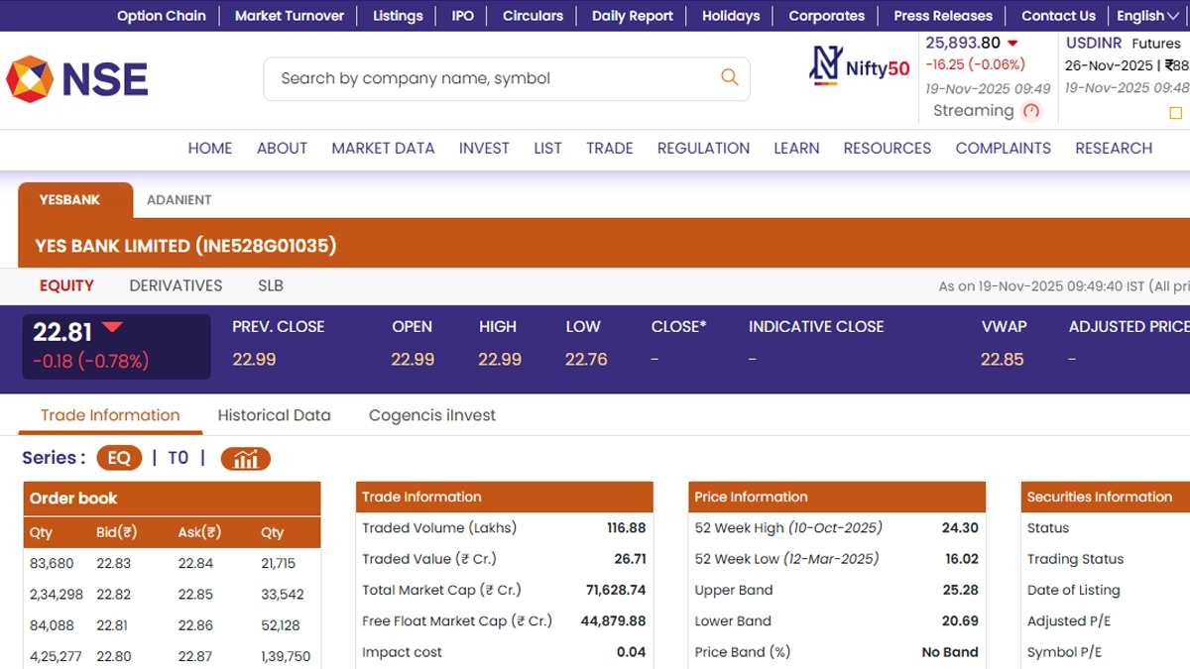Image resolution: width=1190 pixels, height=669 pixels.
Task: Click the Nifty50 logo
Action: click(860, 65)
